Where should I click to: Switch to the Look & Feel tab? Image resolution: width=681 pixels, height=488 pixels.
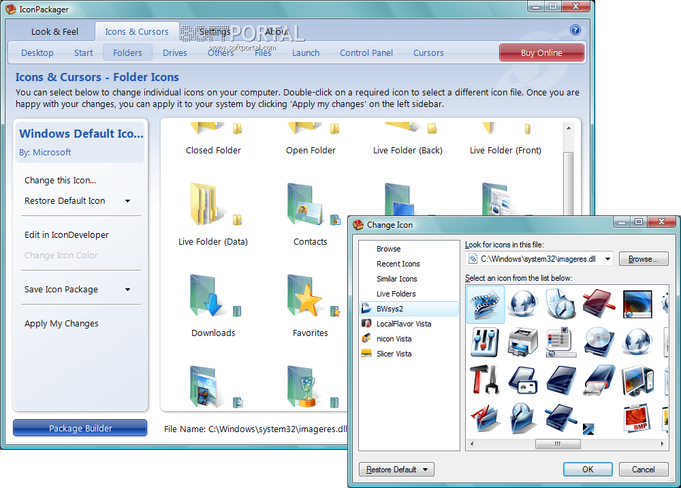click(54, 32)
